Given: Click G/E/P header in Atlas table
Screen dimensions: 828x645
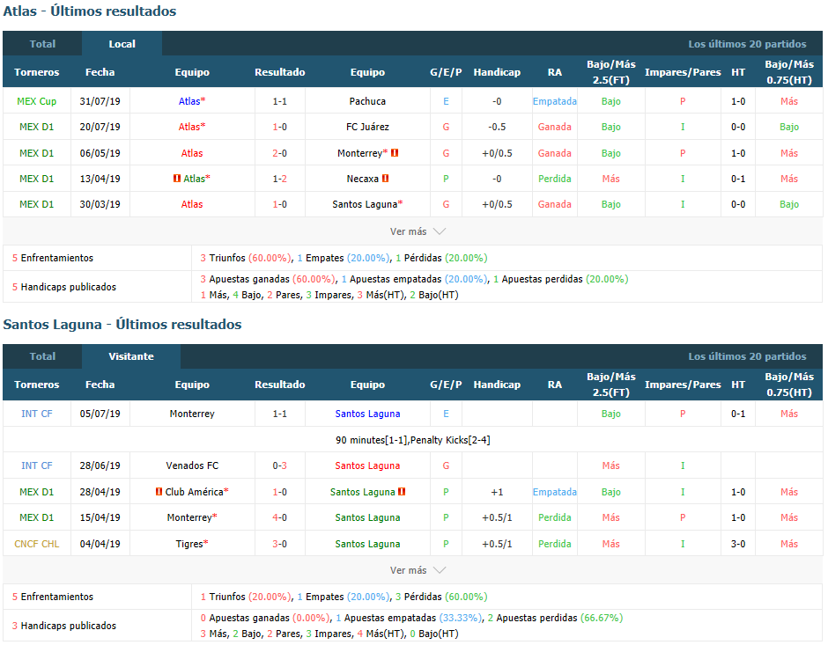Looking at the screenshot, I should pos(446,72).
